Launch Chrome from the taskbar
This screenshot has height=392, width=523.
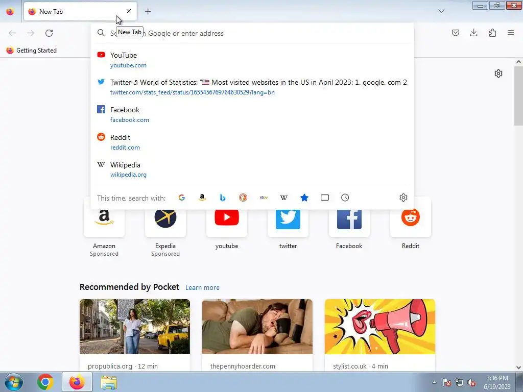click(x=45, y=382)
